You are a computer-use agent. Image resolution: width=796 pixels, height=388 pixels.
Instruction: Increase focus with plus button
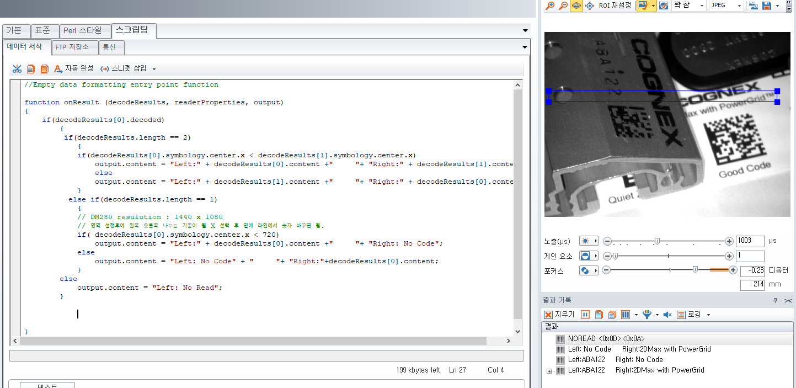(733, 270)
